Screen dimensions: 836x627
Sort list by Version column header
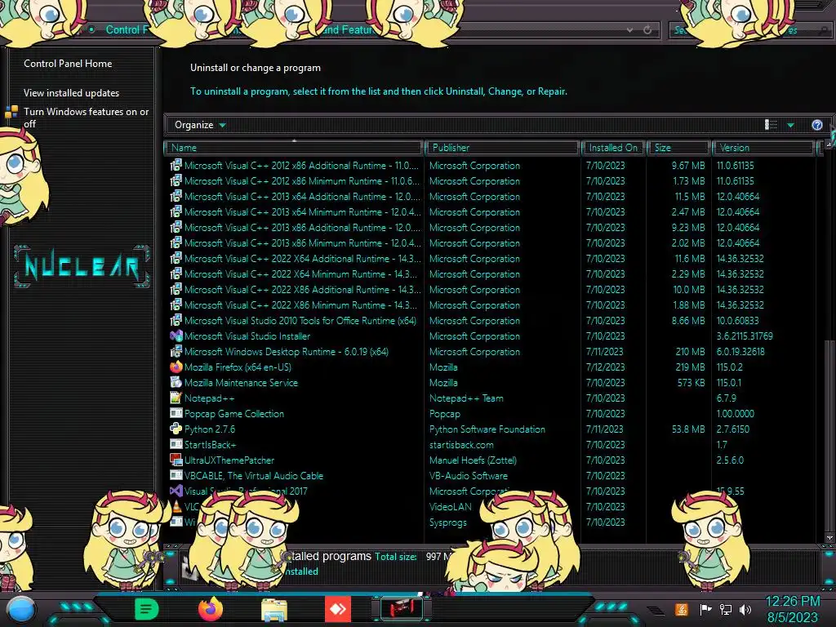[x=763, y=148]
